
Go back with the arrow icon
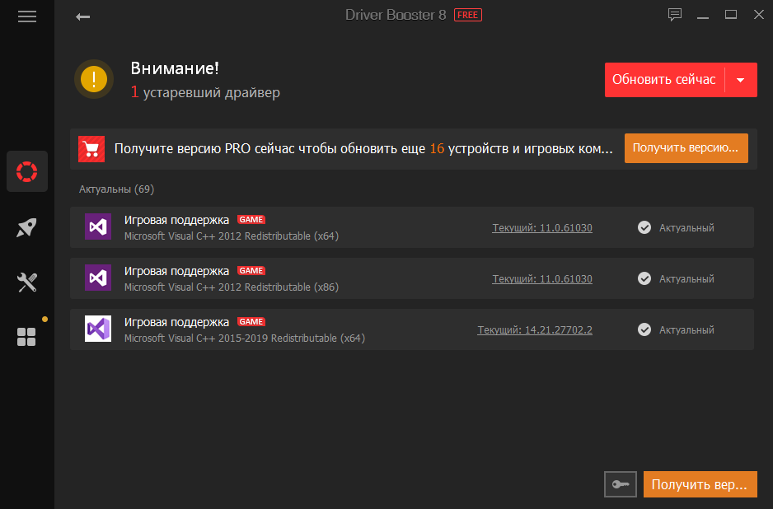82,17
